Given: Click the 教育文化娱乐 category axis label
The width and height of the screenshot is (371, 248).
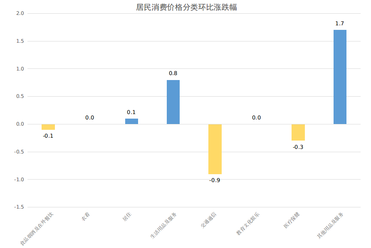Looking at the screenshot, I should click(x=249, y=224).
